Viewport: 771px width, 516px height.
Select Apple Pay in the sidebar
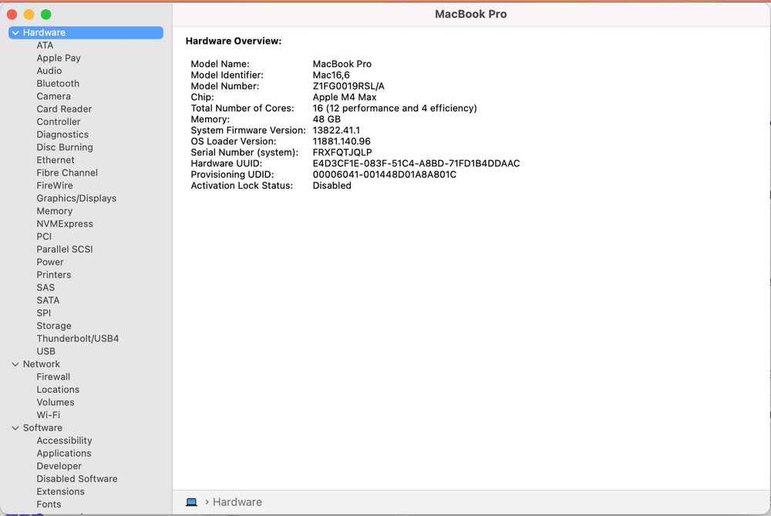tap(59, 58)
